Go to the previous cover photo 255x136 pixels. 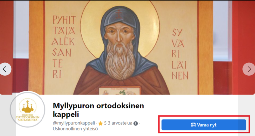pyautogui.click(x=5, y=69)
